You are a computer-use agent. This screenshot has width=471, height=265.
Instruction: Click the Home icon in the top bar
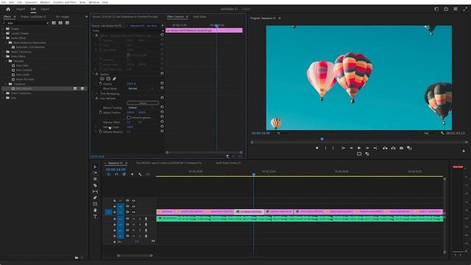(x=8, y=9)
